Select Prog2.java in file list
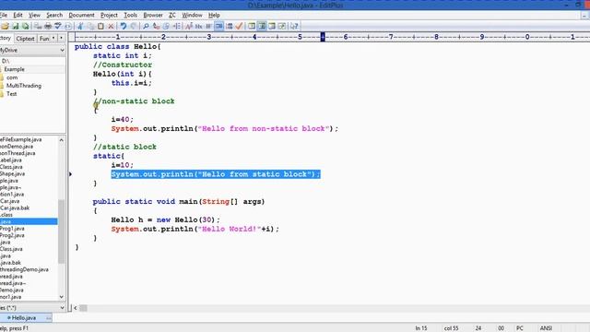 [12, 235]
